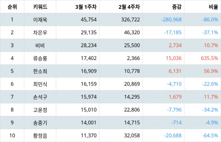Click the 증감 column header
Image resolution: width=221 pixels, height=142 pixels.
coord(177,7)
